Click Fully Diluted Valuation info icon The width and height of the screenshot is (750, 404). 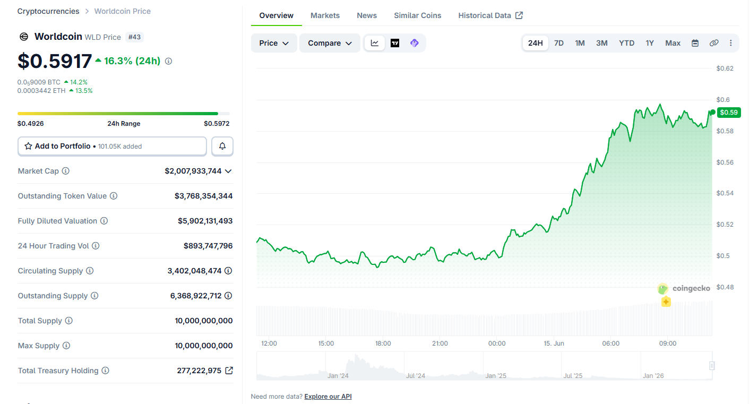[x=104, y=221]
